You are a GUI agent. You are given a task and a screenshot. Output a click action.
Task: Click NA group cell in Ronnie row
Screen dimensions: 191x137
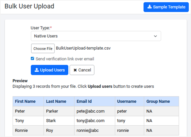161,131
